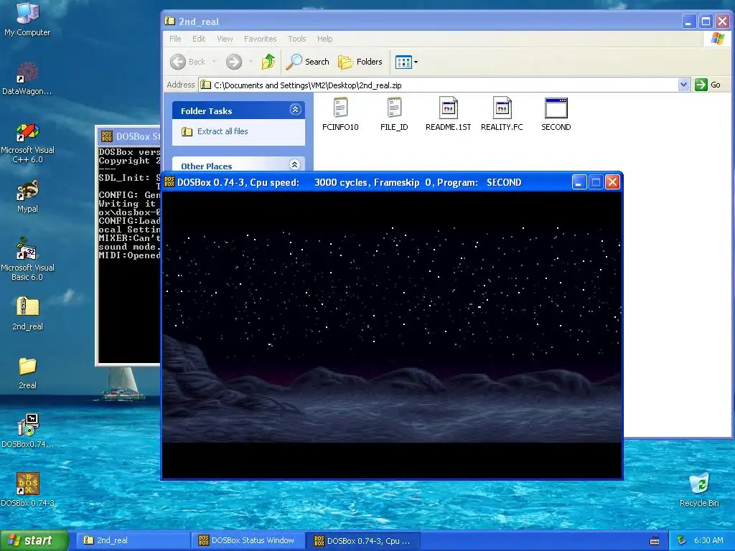Click the Forward arrow in Explorer toolbar

234,62
